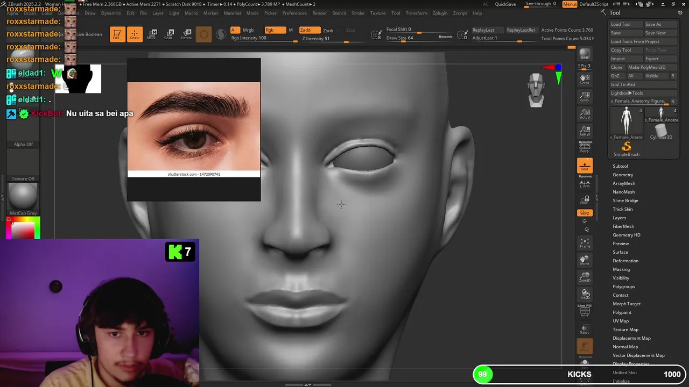Click the Scroll canvas icon
Screen dimensions: 689x387
(585, 80)
